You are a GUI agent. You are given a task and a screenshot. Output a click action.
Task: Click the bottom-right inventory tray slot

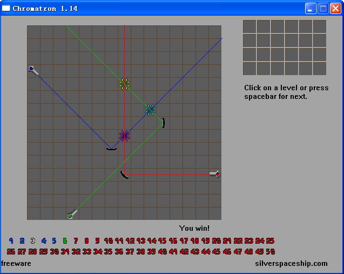[320, 69]
